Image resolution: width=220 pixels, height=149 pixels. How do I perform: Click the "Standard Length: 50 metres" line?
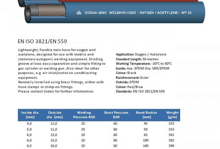click(137, 59)
